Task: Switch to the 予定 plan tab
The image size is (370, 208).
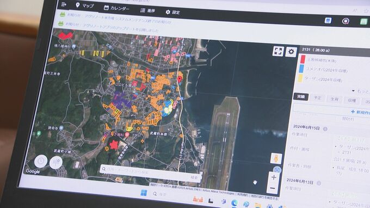Action: 317,98
